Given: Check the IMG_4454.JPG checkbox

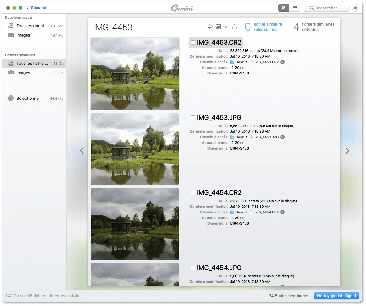Looking at the screenshot, I should coord(193,268).
